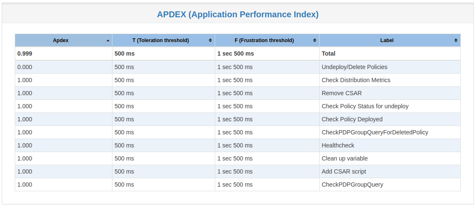Click sort arrows in Frustration threshold header
476x214 pixels.
315,40
